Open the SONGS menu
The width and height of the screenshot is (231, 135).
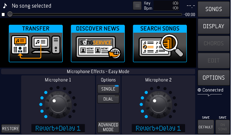pos(214,9)
